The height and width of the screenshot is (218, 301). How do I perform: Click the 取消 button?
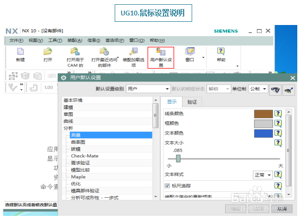tap(282, 208)
